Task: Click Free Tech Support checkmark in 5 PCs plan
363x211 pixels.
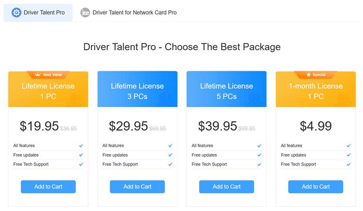Action: click(259, 164)
